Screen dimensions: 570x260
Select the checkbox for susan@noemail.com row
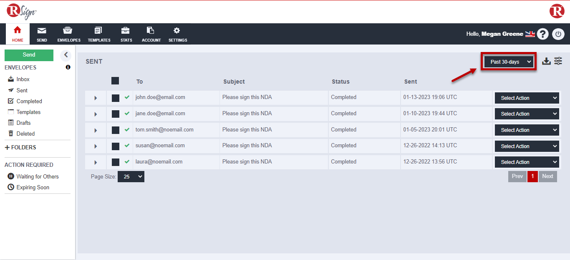(116, 146)
